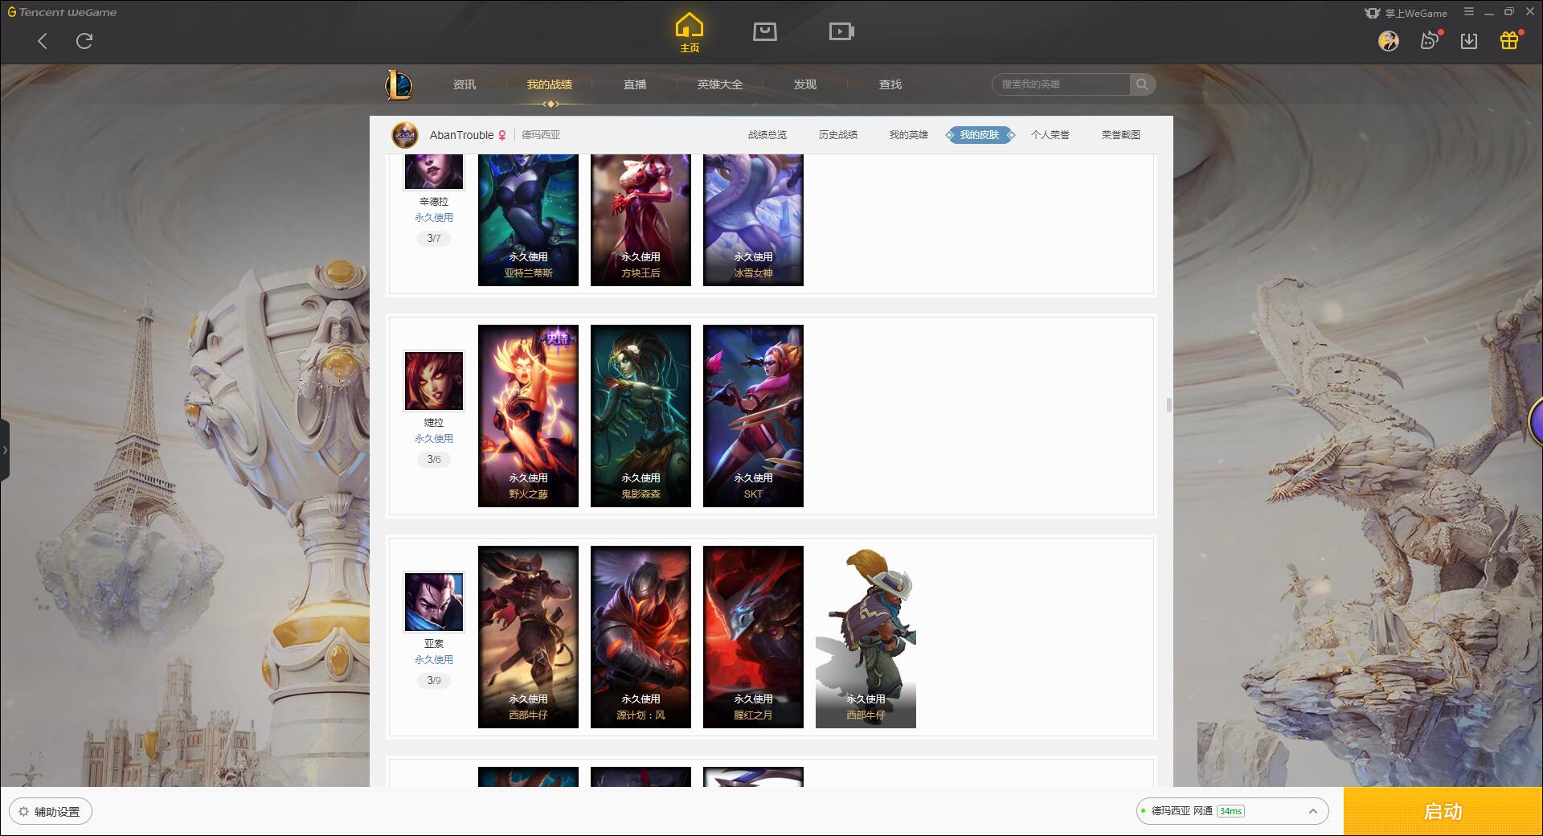Open the video live icon
The height and width of the screenshot is (836, 1543).
coord(841,31)
